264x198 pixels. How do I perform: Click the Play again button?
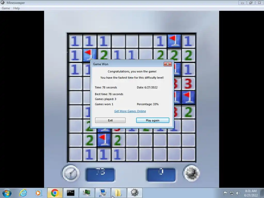(x=153, y=120)
